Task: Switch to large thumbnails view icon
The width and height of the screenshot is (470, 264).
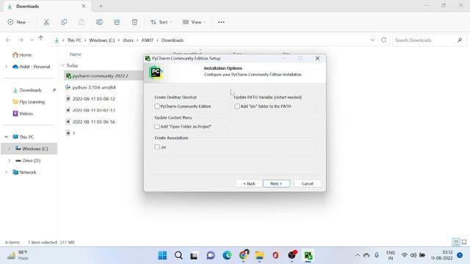Action: [464, 242]
